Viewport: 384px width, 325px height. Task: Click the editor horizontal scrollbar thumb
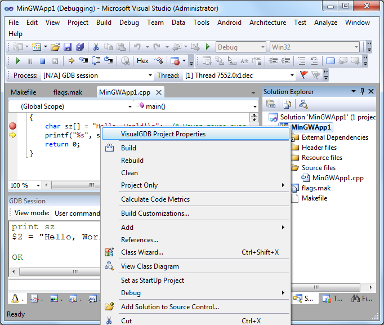tap(76, 185)
